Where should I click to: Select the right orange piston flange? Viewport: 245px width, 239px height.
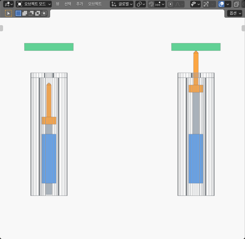point(196,88)
